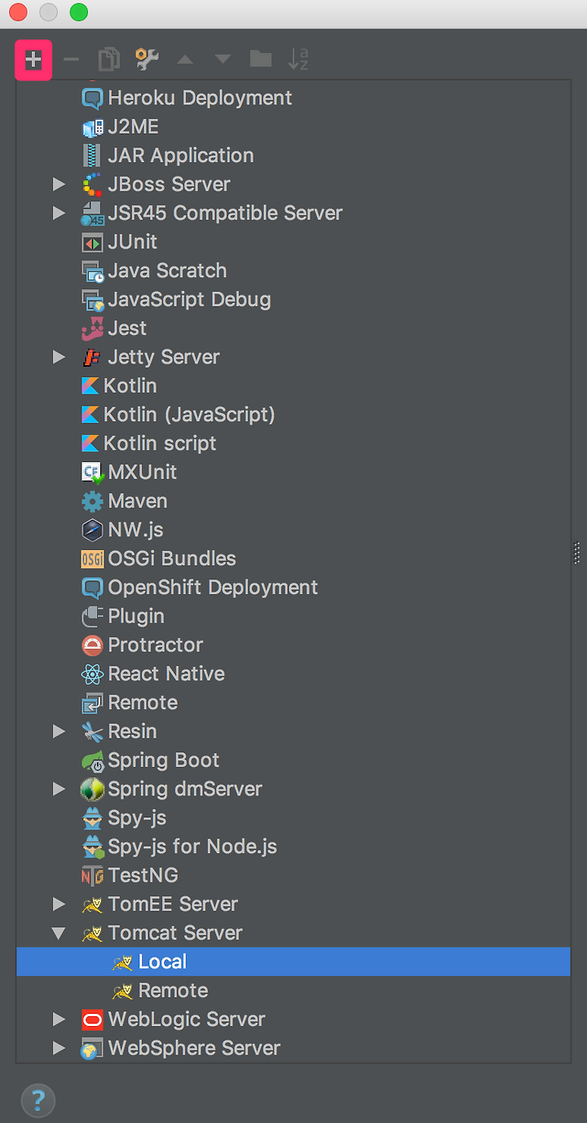
Task: Click the MXUnit icon
Action: click(93, 472)
